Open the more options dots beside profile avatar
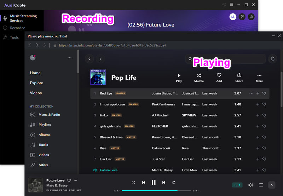Screen dimensions: 283x196 [69, 58]
